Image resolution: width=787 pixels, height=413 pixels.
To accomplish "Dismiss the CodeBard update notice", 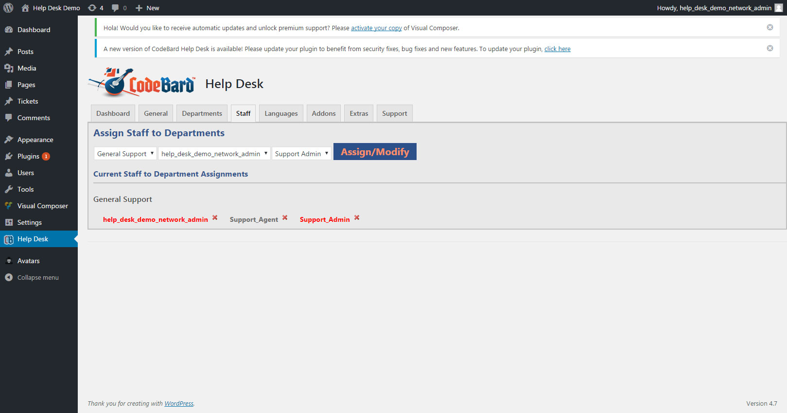I will (770, 48).
